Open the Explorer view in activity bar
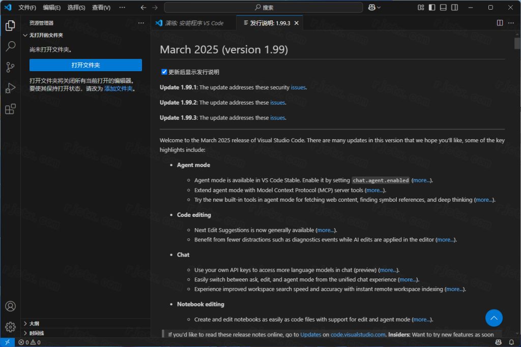This screenshot has width=521, height=347. (x=10, y=25)
